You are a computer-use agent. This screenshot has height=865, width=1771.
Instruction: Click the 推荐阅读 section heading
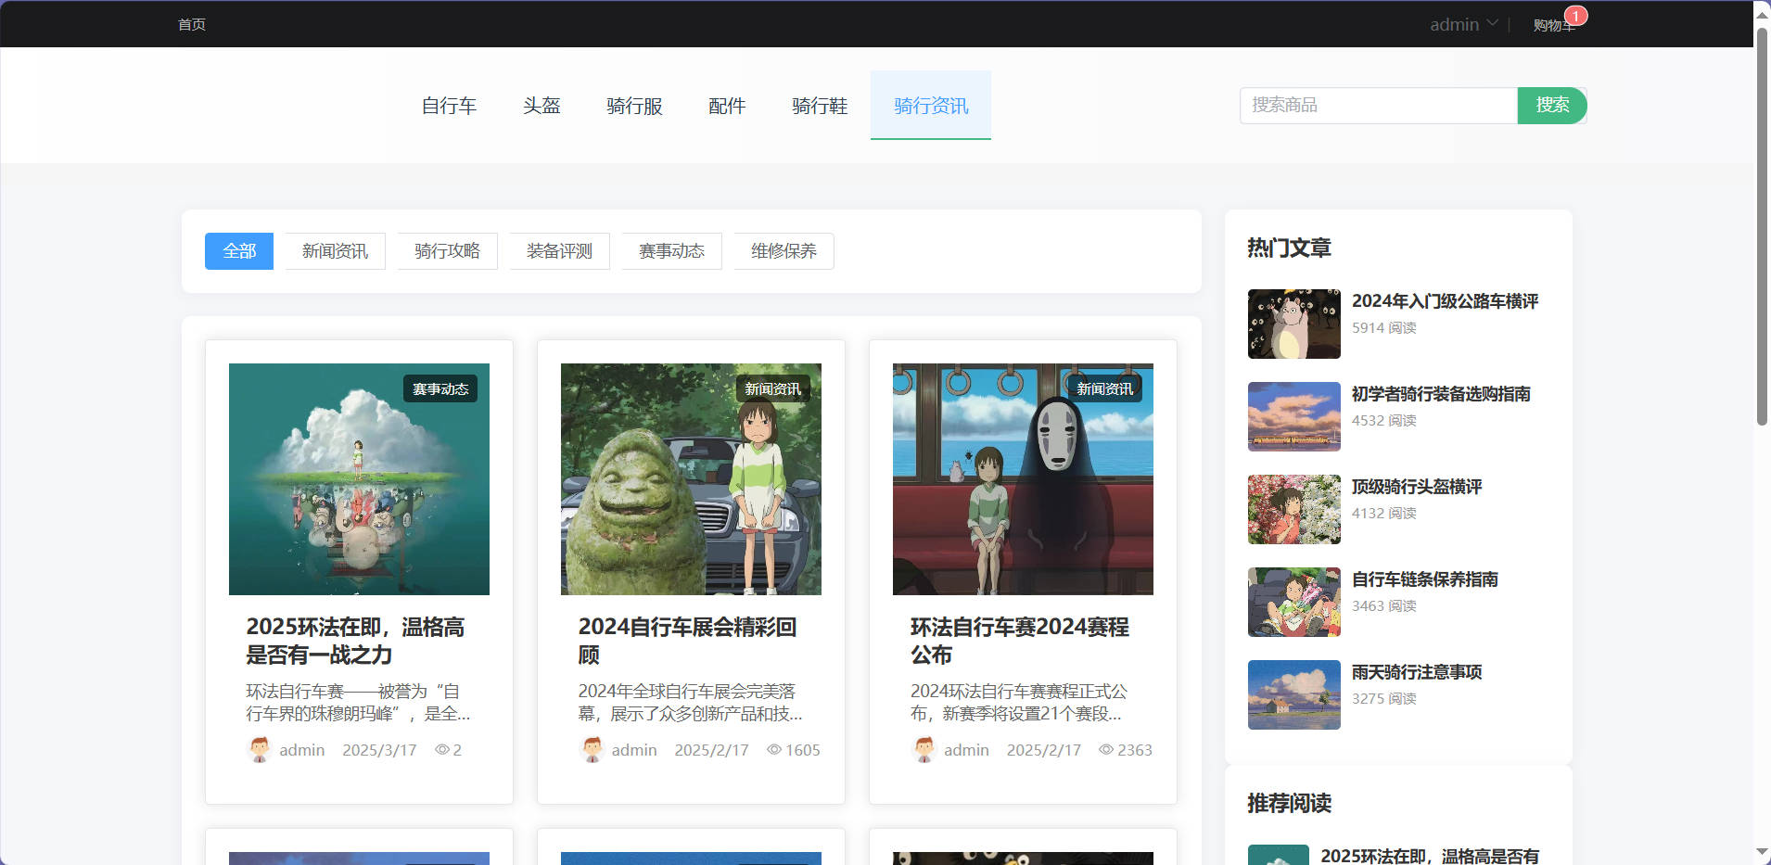1289,803
